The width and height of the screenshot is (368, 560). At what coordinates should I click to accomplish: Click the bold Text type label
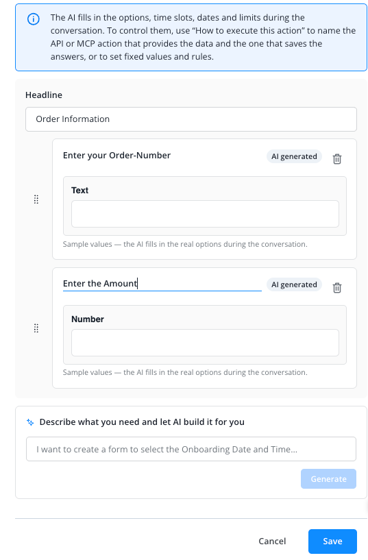(79, 191)
